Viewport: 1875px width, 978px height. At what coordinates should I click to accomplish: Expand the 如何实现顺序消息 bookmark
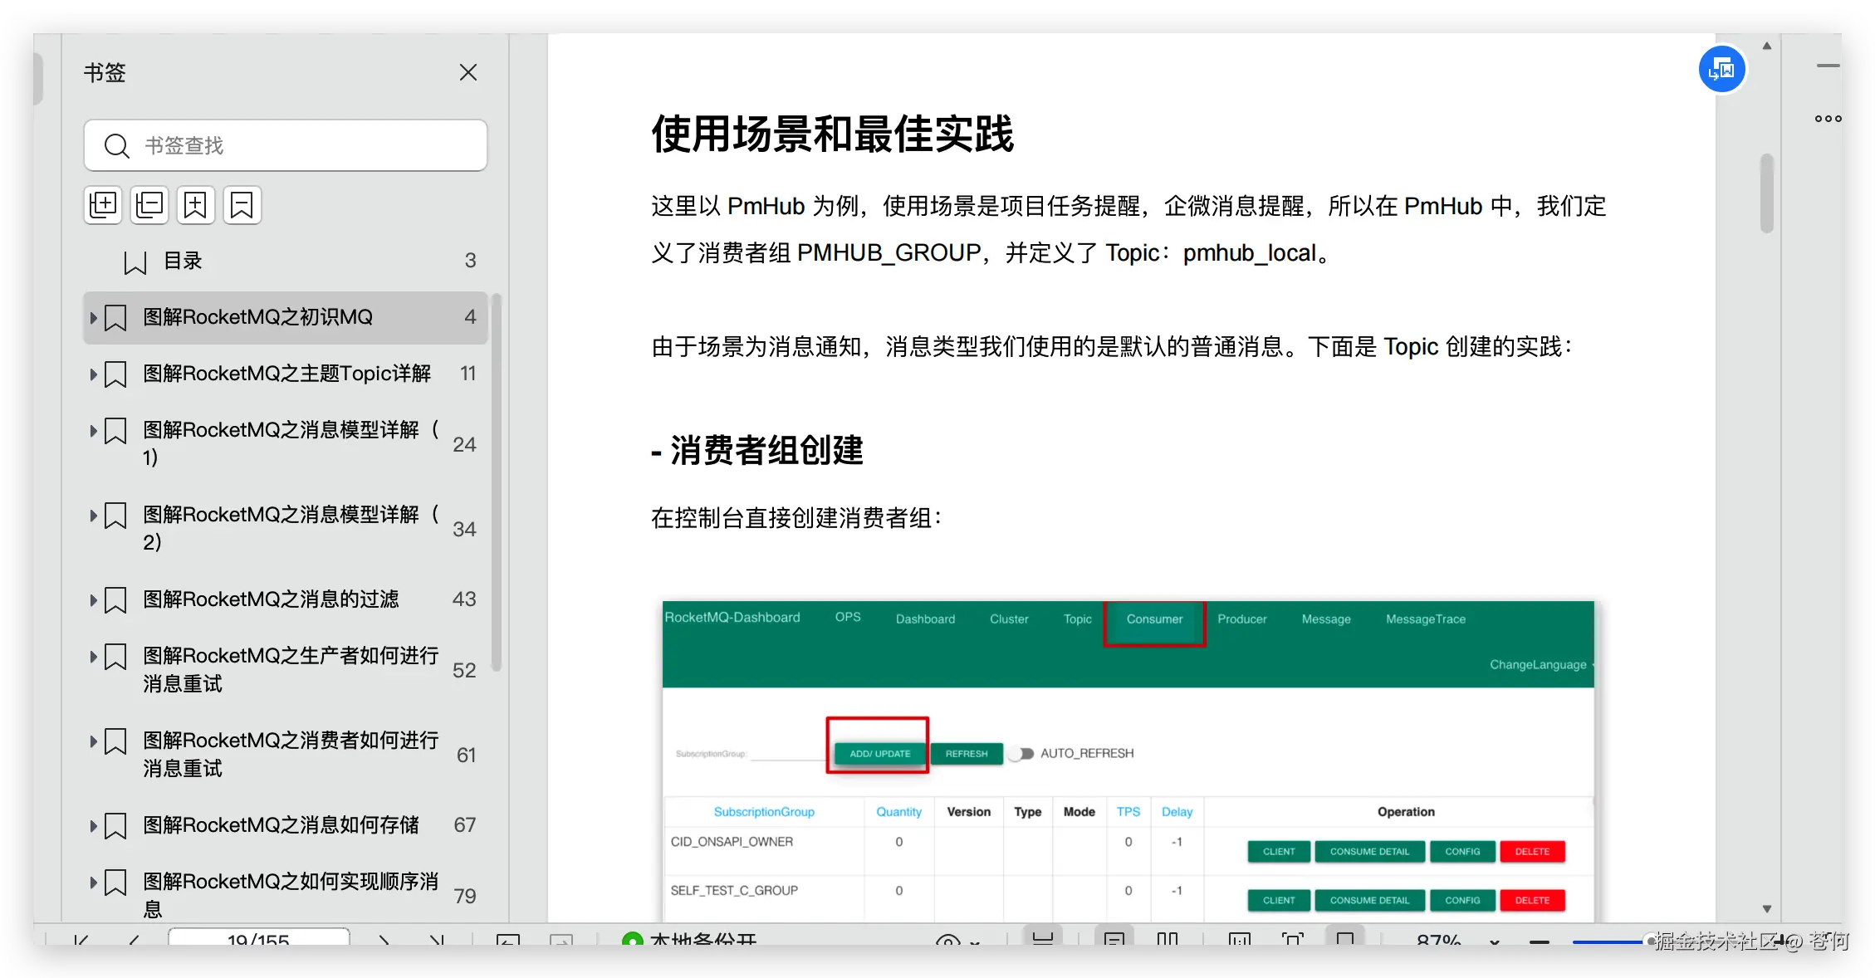point(93,883)
